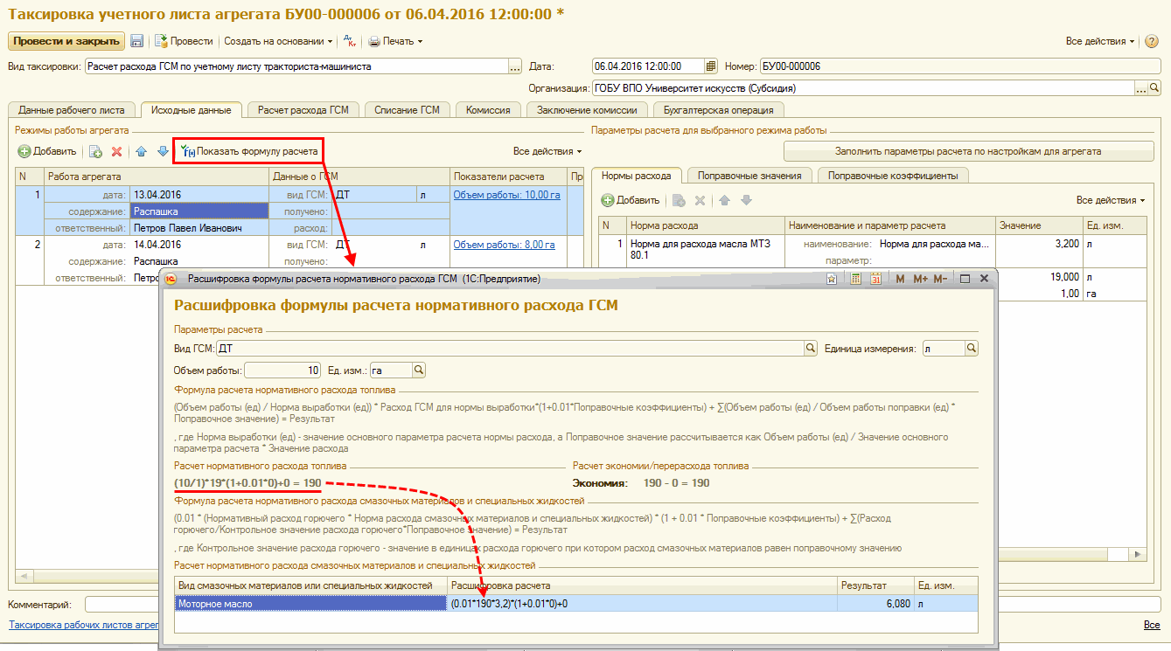Viewport: 1171px width, 651px height.
Task: Click the Провести и закрыть button
Action: pyautogui.click(x=66, y=41)
